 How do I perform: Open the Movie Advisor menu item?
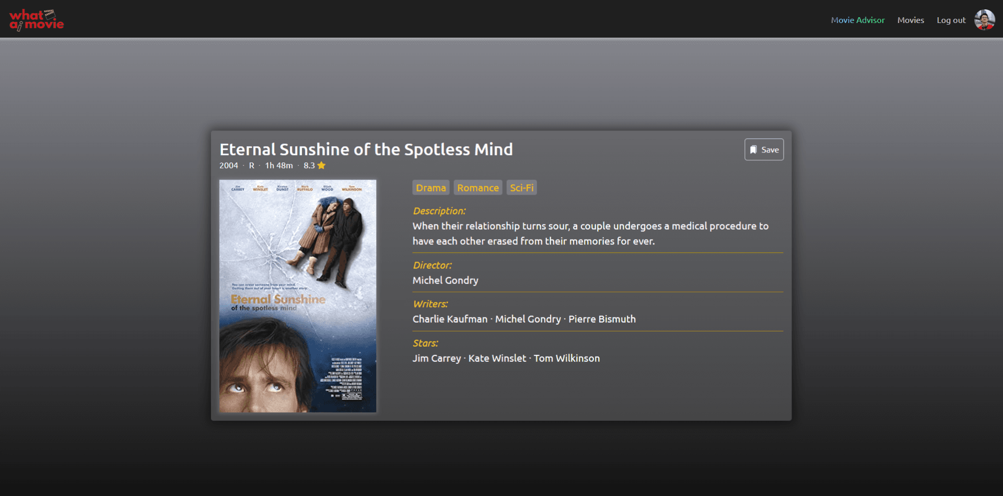(x=857, y=20)
